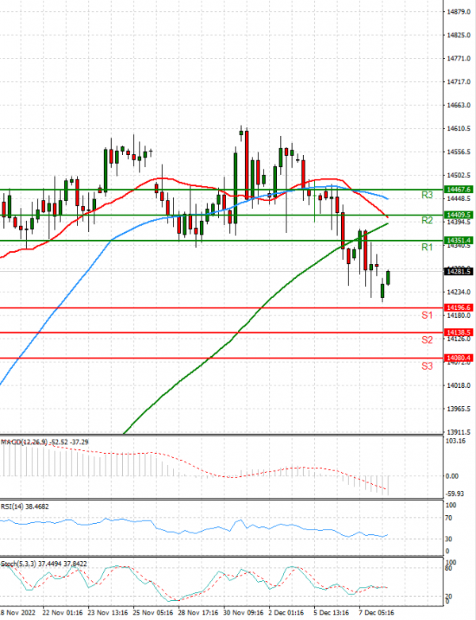Click the 23 Nov 13:16 time label
The height and width of the screenshot is (620, 476).
click(108, 613)
